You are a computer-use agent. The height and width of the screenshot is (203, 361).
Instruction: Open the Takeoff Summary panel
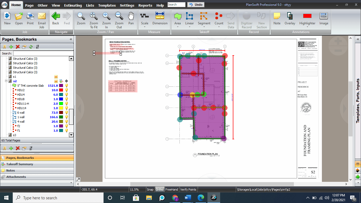[20, 164]
